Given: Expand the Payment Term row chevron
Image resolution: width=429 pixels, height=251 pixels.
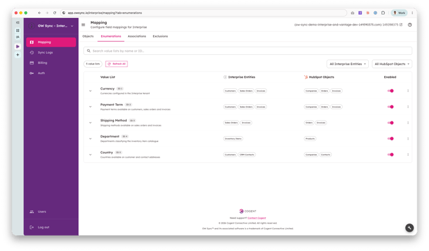Looking at the screenshot, I should [90, 107].
